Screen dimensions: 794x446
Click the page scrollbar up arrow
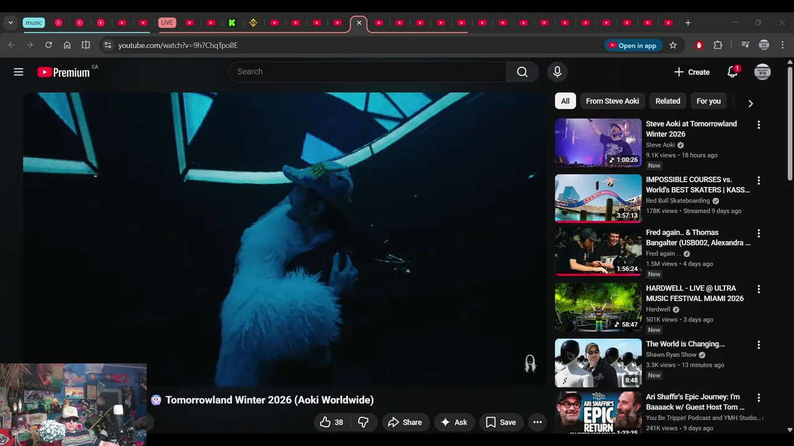[790, 62]
